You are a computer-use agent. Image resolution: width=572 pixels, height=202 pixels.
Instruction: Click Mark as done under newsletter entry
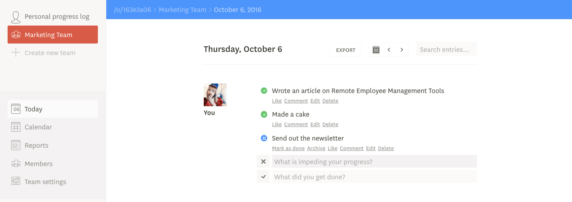(288, 148)
